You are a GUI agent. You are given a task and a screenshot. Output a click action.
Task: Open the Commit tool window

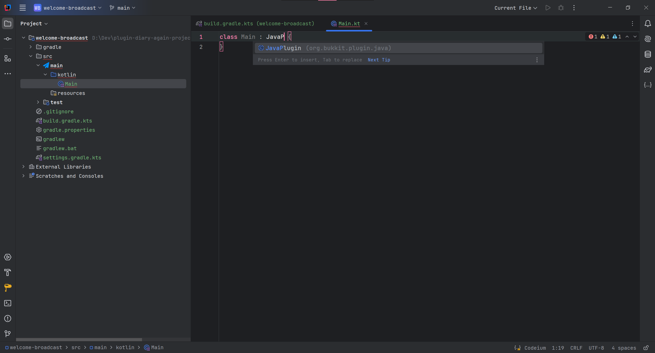7,39
